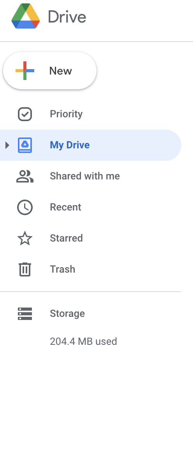Open the Trash text label
193x452 pixels.
62,269
